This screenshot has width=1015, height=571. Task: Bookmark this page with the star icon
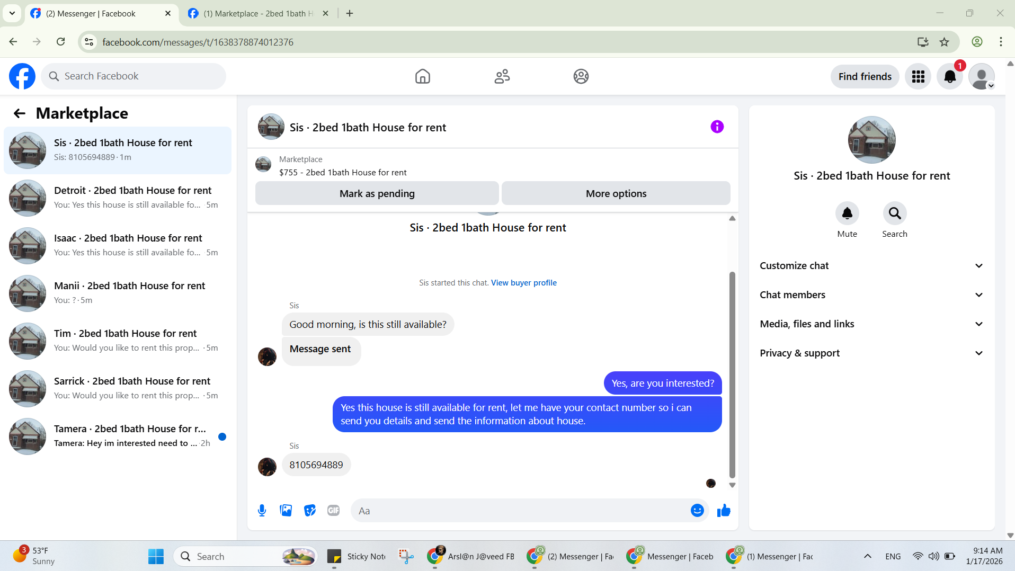(x=944, y=42)
